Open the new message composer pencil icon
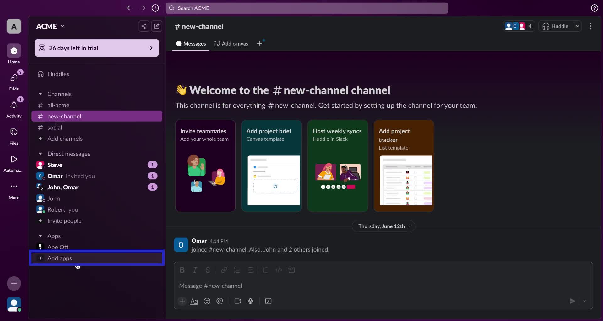This screenshot has height=321, width=603. (x=157, y=26)
